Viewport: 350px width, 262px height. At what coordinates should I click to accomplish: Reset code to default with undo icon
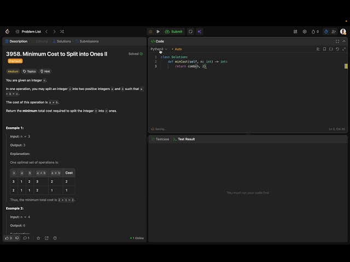tap(337, 49)
